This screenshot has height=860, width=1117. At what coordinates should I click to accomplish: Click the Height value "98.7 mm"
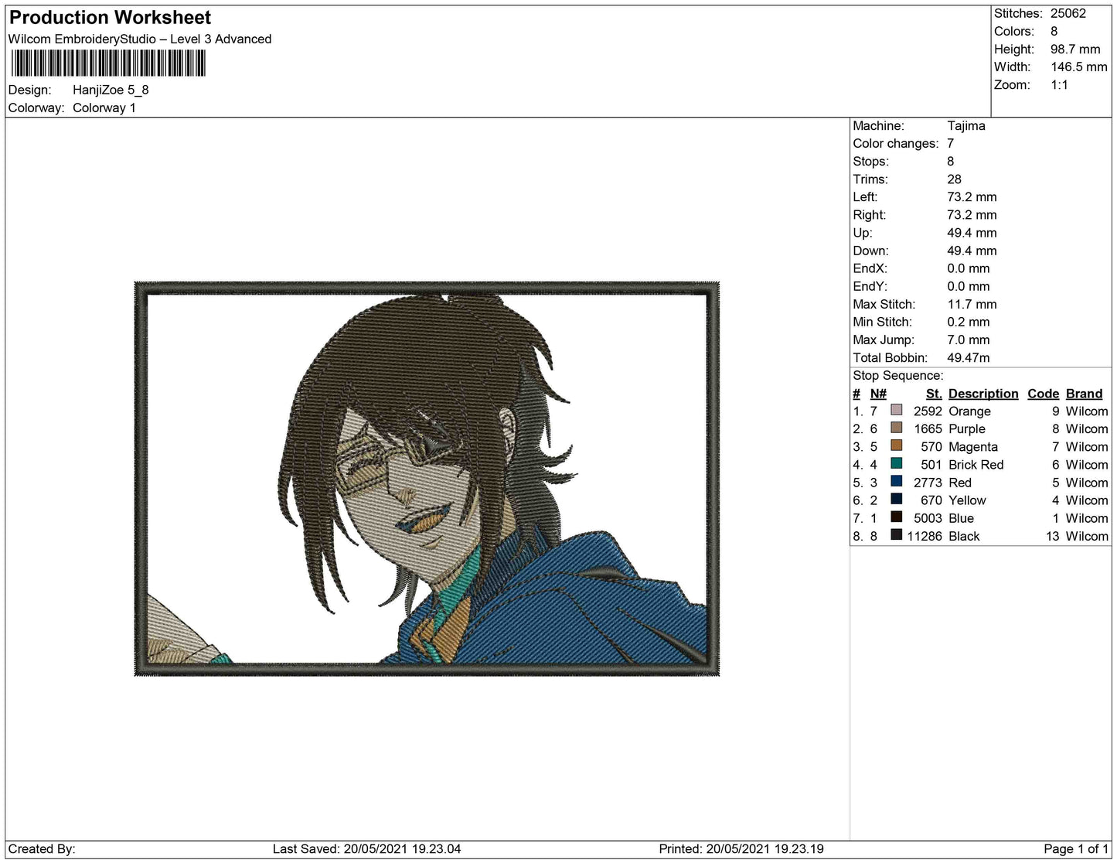tap(1075, 49)
